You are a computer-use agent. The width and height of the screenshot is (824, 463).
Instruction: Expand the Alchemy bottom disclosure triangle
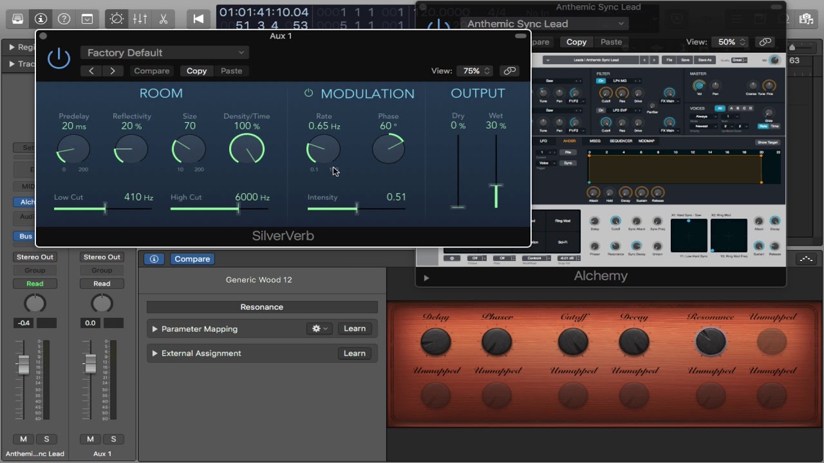tap(426, 278)
